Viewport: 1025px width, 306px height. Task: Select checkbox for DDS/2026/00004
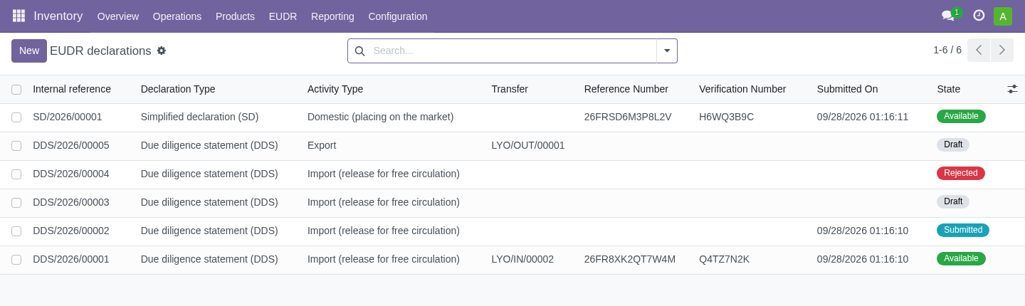point(16,174)
